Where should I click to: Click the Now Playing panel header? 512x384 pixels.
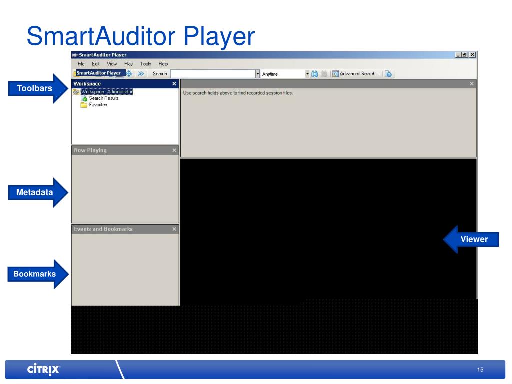pyautogui.click(x=125, y=150)
